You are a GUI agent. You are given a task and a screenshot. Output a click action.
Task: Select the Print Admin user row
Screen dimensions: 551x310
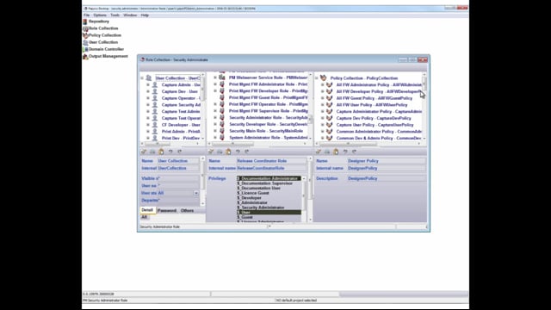[x=181, y=132]
